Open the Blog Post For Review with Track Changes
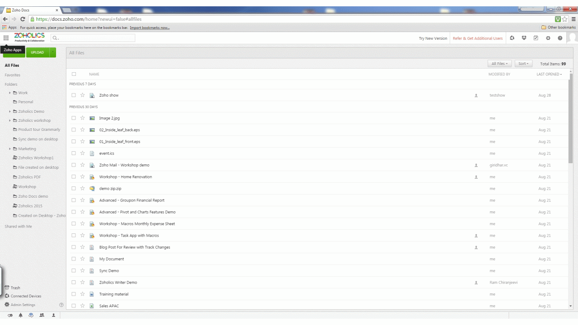578x325 pixels. coord(135,247)
